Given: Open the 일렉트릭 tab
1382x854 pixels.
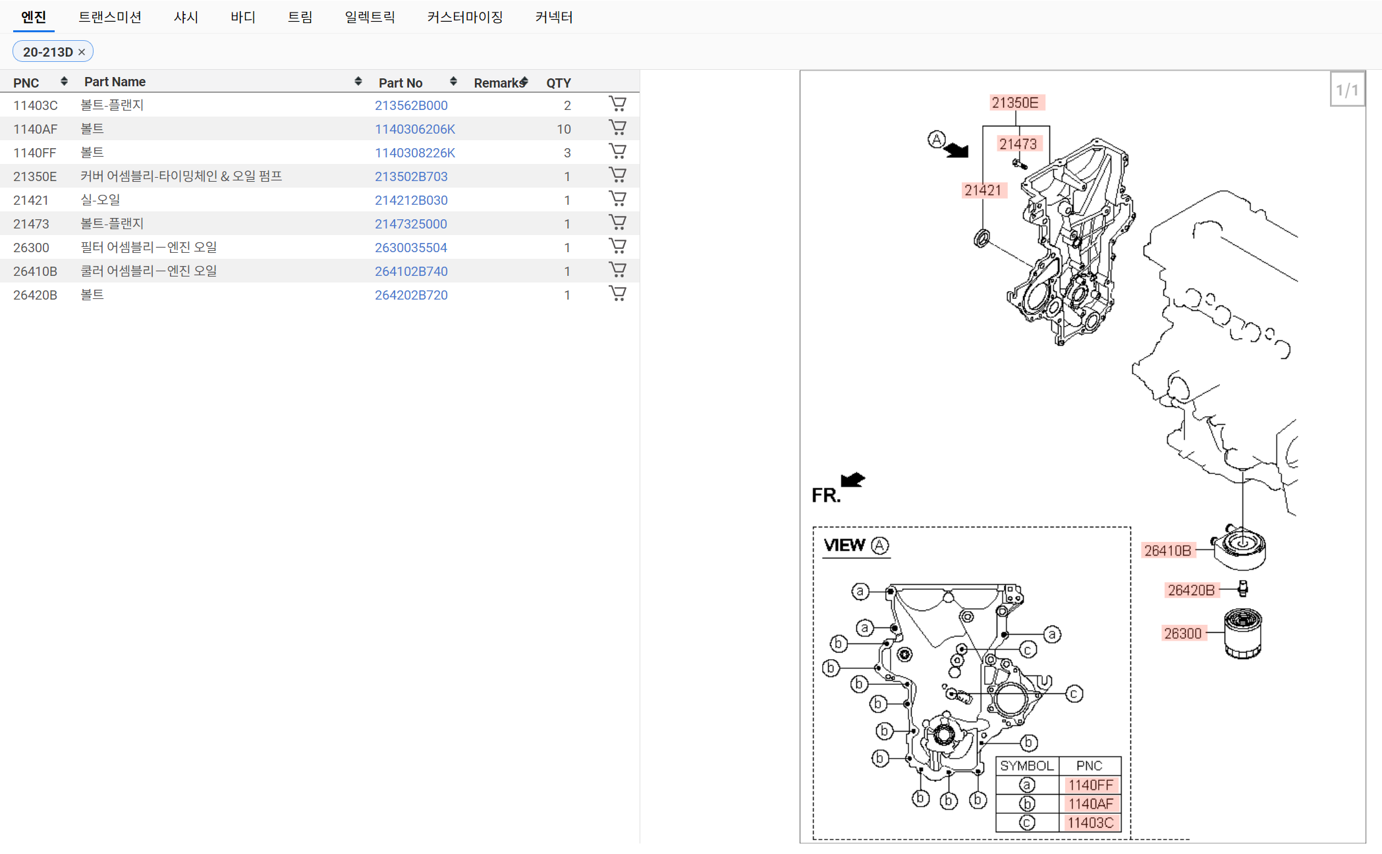Looking at the screenshot, I should (x=370, y=17).
